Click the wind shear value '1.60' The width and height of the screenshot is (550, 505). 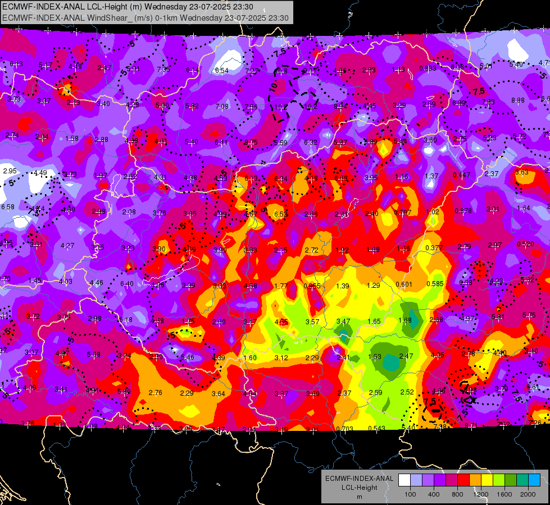[250, 358]
